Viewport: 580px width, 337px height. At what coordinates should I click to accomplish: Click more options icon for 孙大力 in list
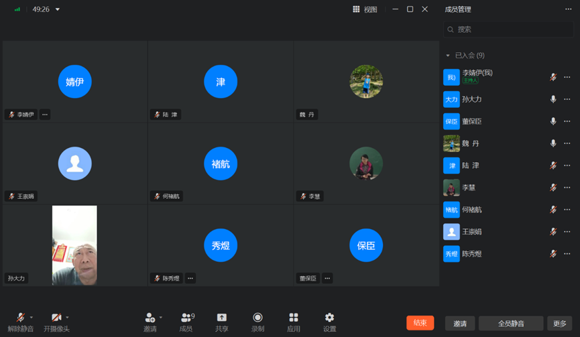(x=567, y=99)
